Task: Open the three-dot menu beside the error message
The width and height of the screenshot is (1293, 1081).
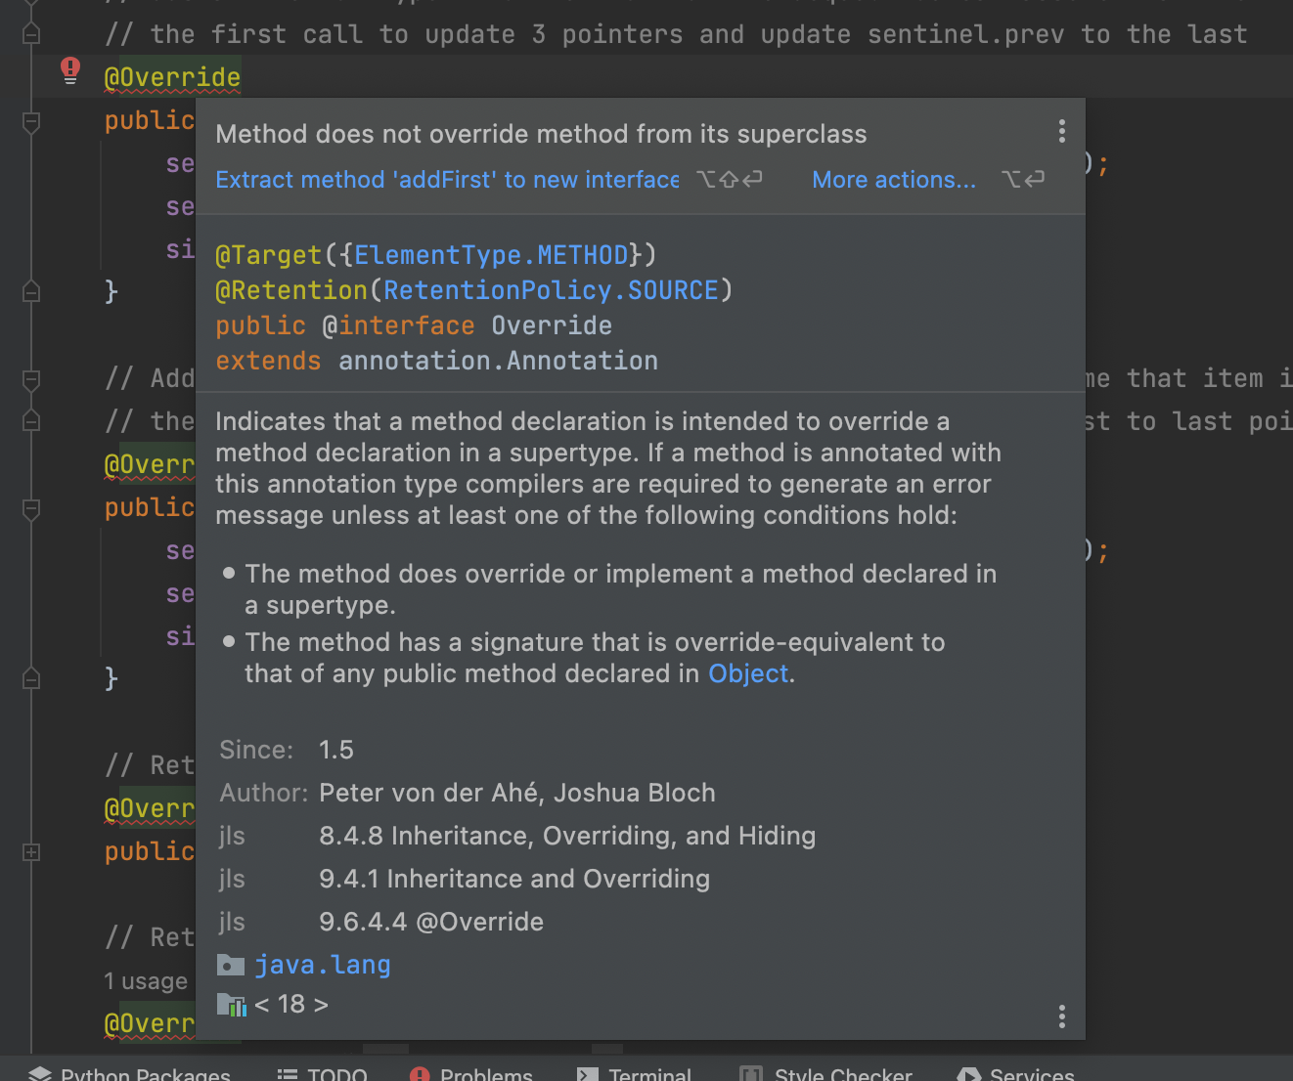Action: point(1062,132)
